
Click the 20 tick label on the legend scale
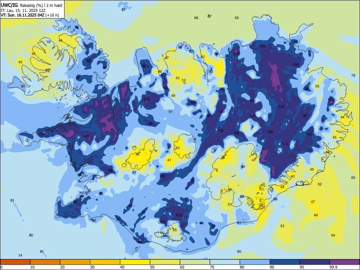pos(62,267)
